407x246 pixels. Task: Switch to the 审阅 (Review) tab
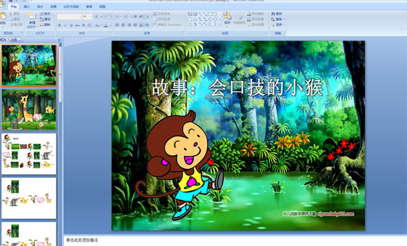tap(89, 7)
